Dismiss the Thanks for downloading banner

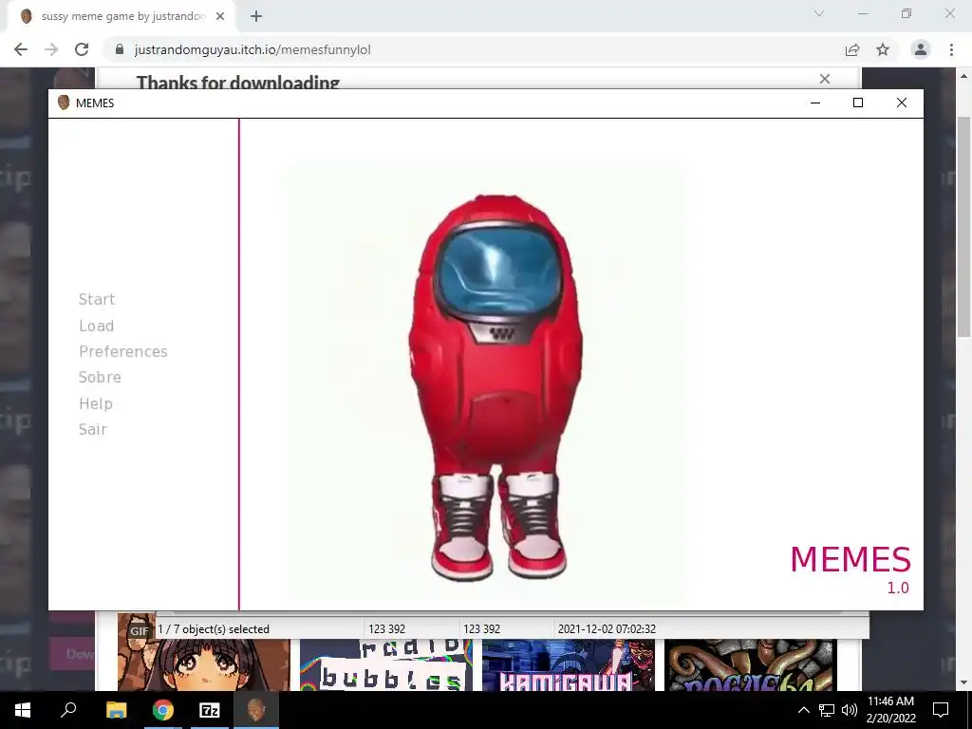(x=825, y=79)
